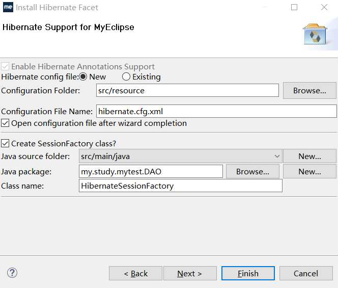Toggle Enable Hibernate Annotations Support checkbox

point(5,66)
